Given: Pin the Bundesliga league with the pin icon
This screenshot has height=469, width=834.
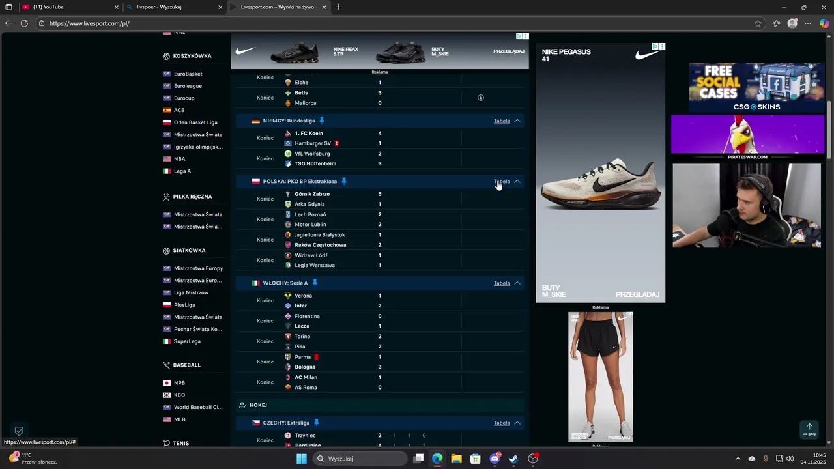Looking at the screenshot, I should click(x=321, y=121).
